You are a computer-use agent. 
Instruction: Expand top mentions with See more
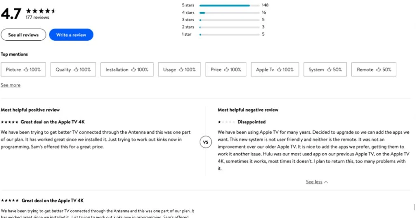tap(11, 85)
